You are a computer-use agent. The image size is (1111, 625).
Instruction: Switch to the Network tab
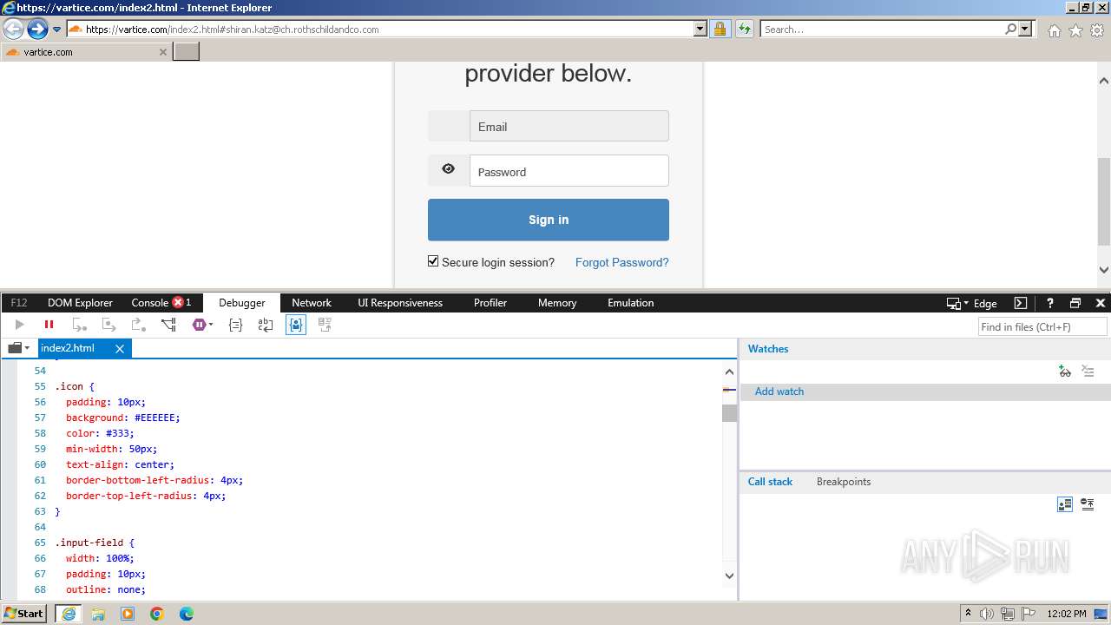tap(312, 303)
